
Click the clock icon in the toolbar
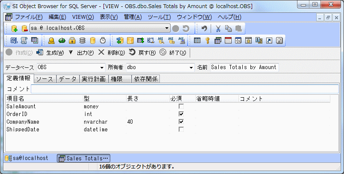[103, 41]
